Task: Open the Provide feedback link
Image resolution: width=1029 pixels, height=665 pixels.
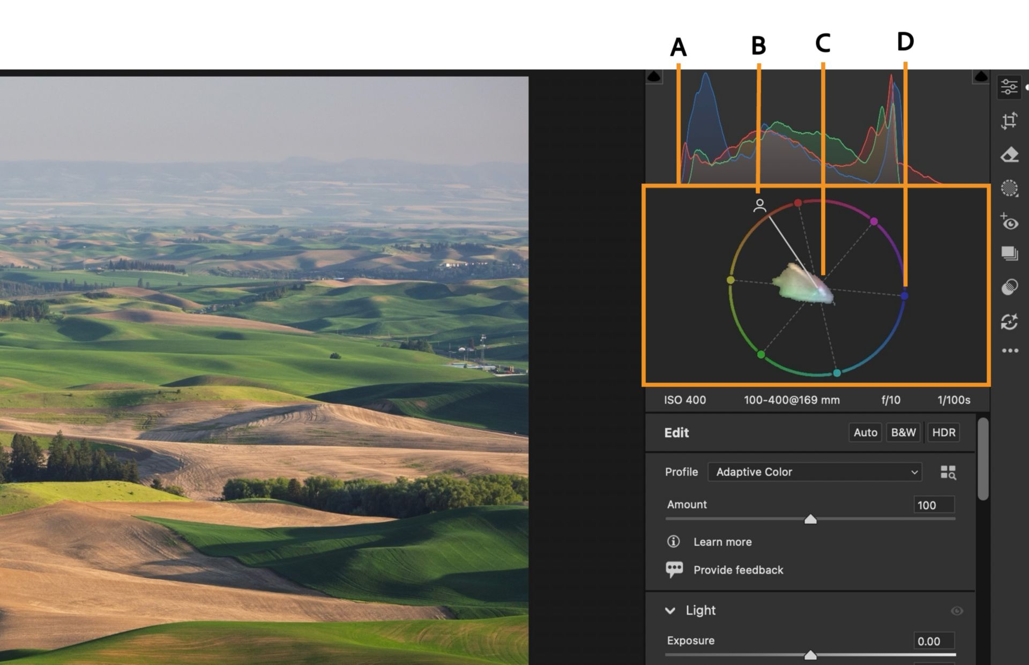Action: click(738, 570)
